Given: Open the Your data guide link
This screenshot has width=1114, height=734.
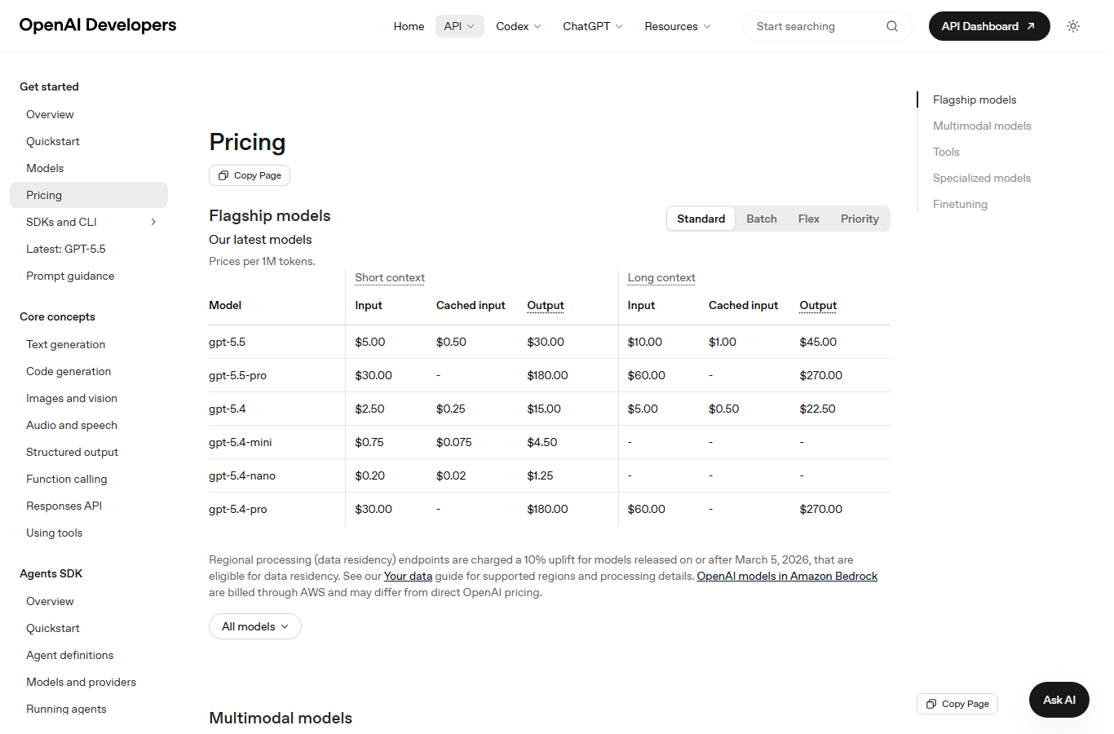Looking at the screenshot, I should 408,576.
